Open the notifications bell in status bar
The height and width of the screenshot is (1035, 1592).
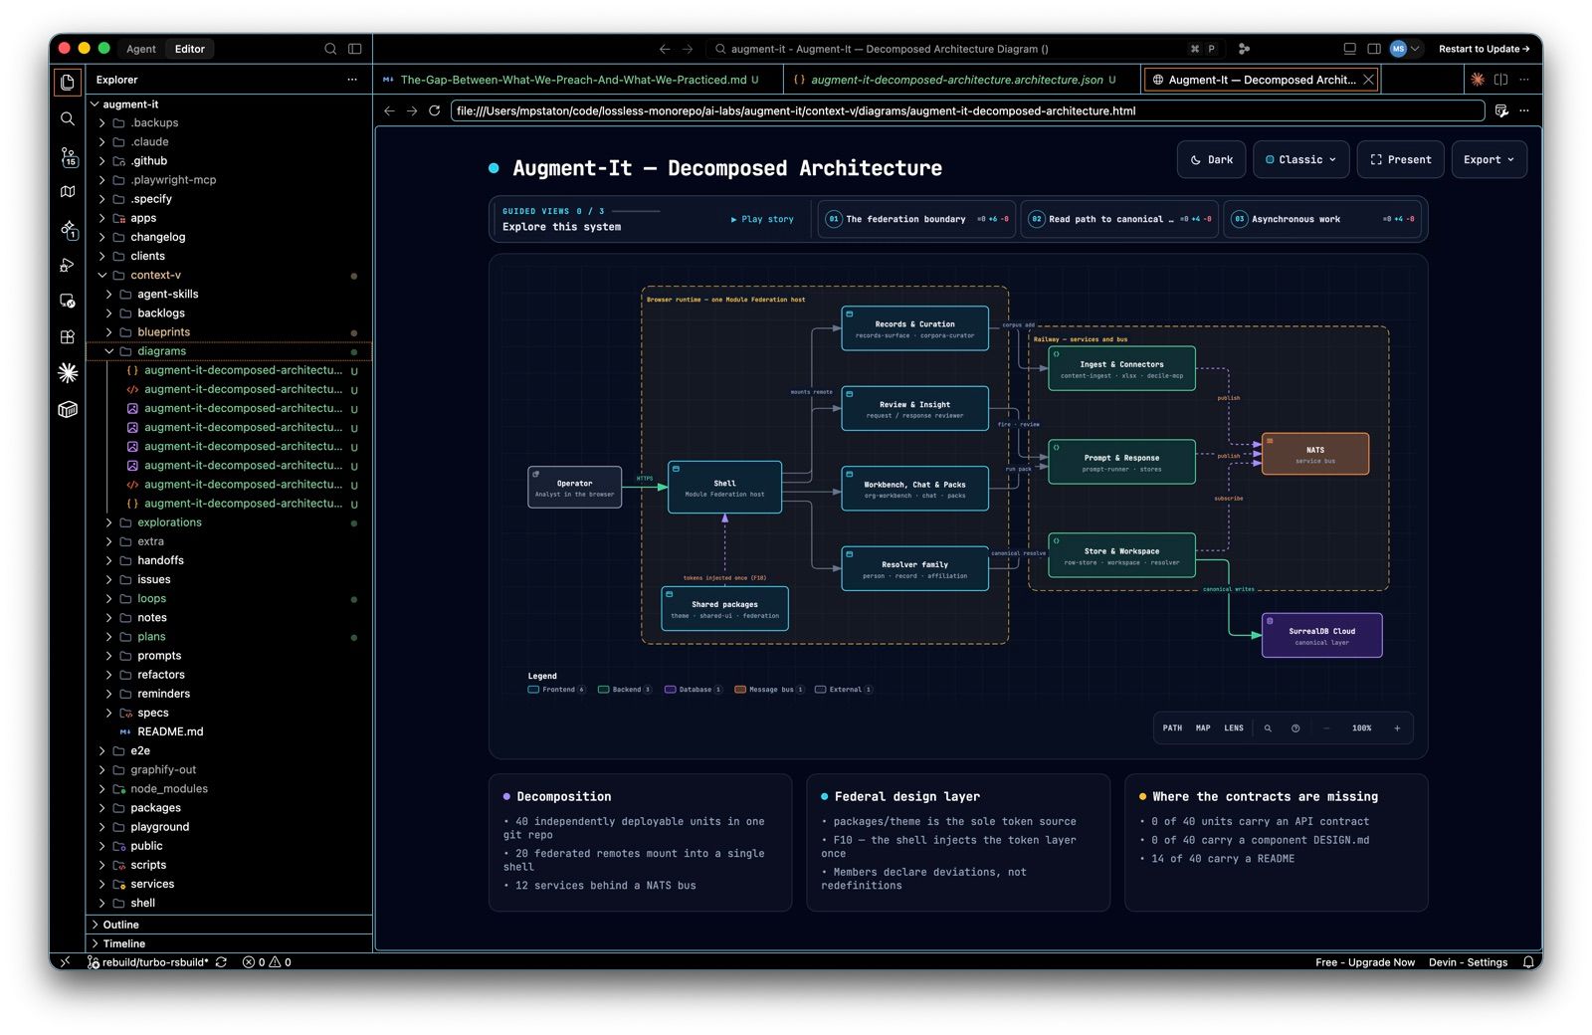(1528, 962)
